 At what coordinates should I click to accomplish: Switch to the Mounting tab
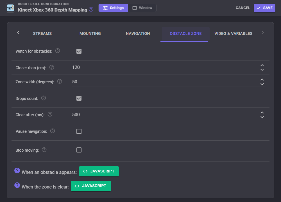tap(90, 33)
